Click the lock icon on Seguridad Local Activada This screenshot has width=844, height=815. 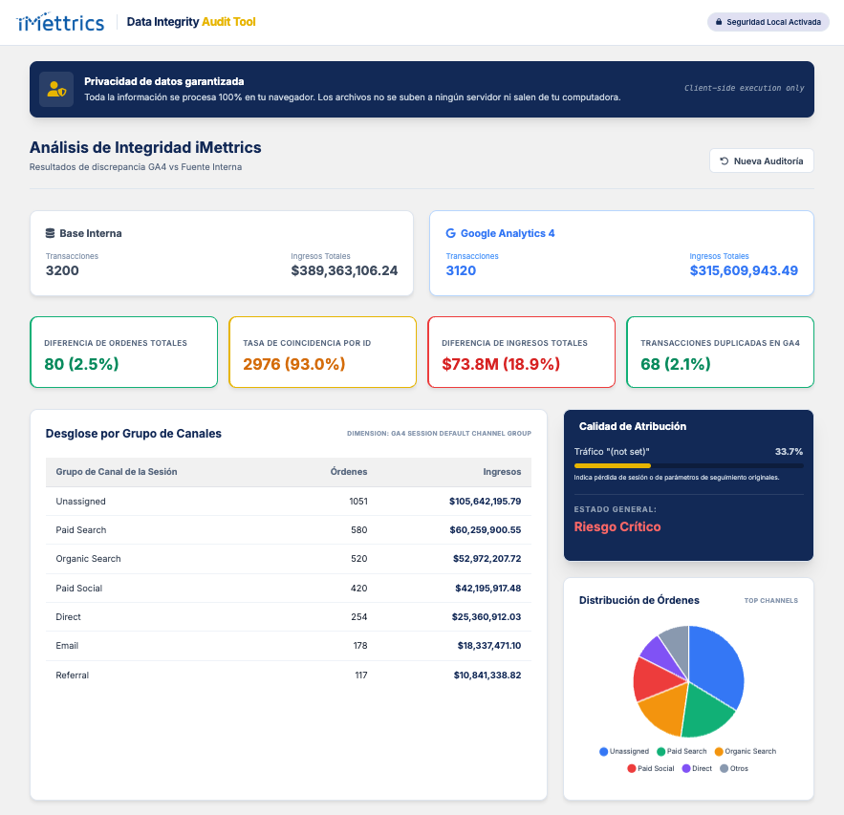(719, 21)
